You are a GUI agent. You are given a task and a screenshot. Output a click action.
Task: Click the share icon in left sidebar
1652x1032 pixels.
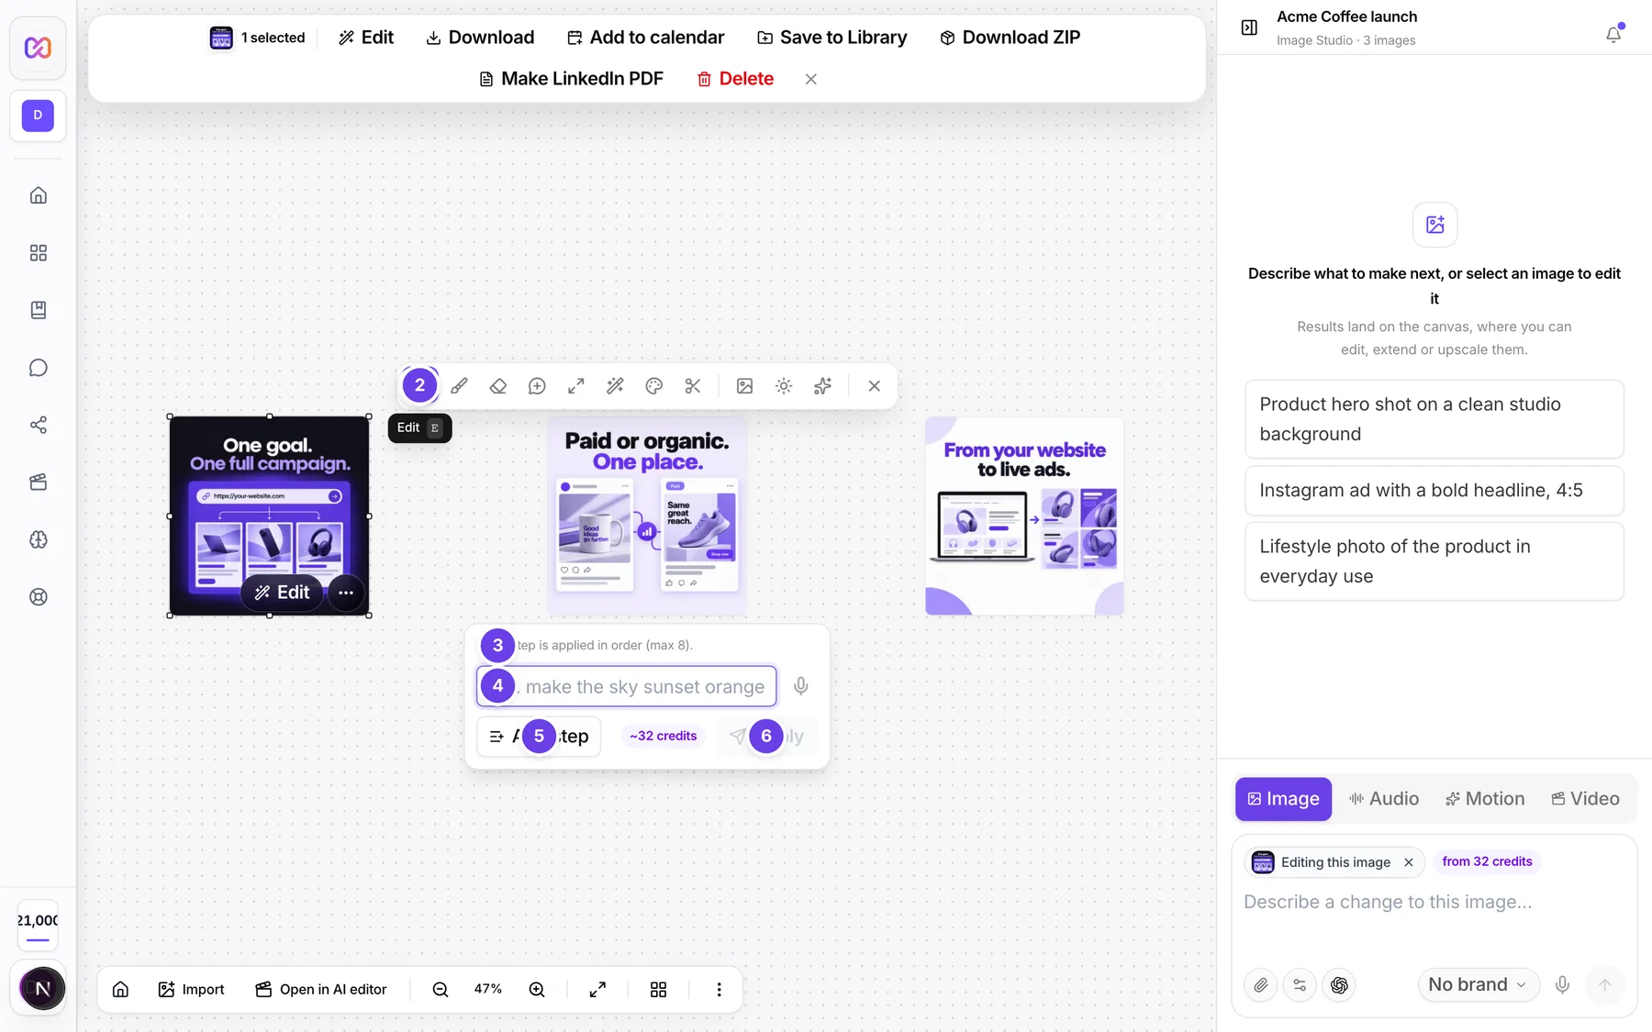pyautogui.click(x=39, y=425)
